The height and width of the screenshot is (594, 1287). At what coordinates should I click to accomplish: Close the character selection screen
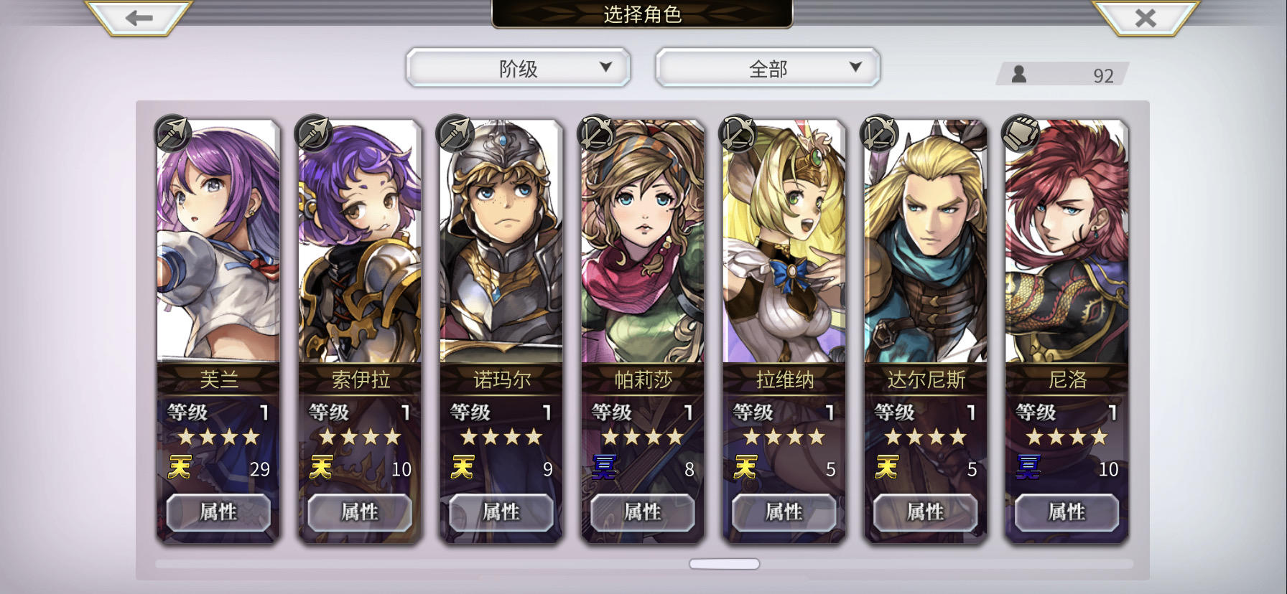tap(1146, 18)
